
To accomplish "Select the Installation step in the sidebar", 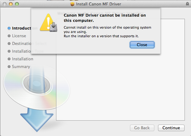I will (22, 59).
